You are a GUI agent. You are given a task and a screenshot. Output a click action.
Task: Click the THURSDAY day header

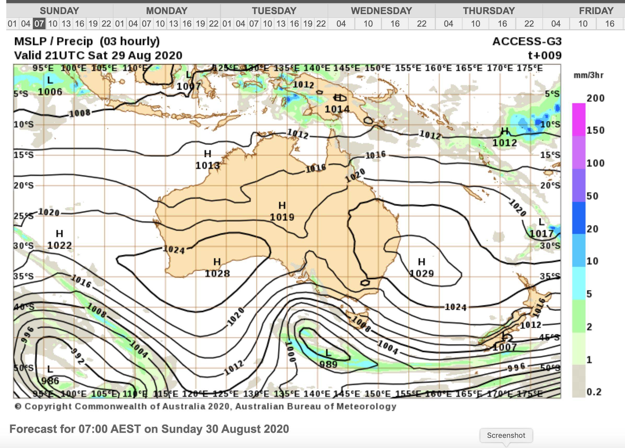(x=489, y=11)
